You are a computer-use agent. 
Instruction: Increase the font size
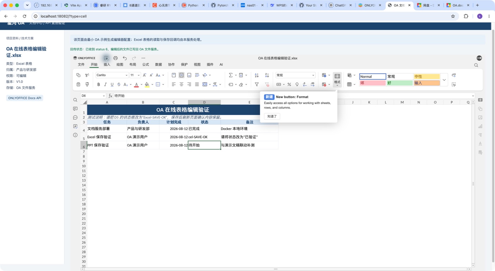144,75
